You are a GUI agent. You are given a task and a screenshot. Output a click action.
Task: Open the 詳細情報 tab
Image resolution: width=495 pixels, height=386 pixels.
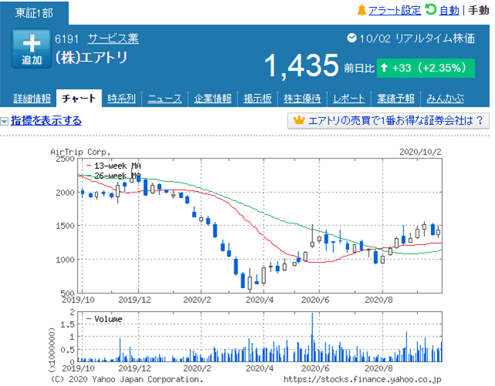pyautogui.click(x=32, y=99)
